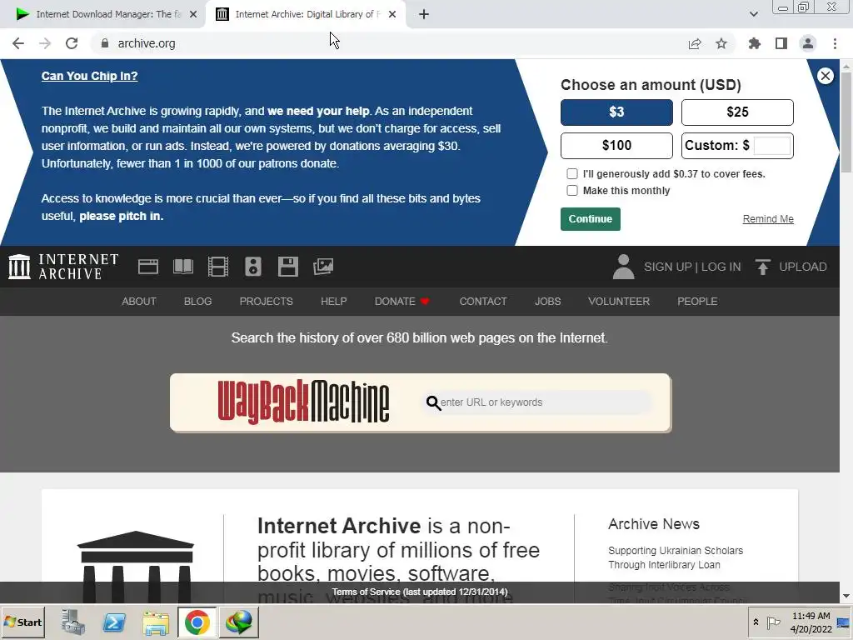
Task: Close the donation banner
Action: click(826, 76)
